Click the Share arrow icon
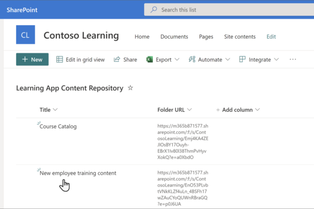Viewport: 314px width, 209px height. point(117,59)
